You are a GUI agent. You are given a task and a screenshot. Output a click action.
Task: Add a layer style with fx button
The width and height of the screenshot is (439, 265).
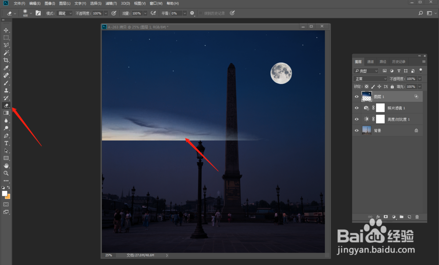[378, 217]
